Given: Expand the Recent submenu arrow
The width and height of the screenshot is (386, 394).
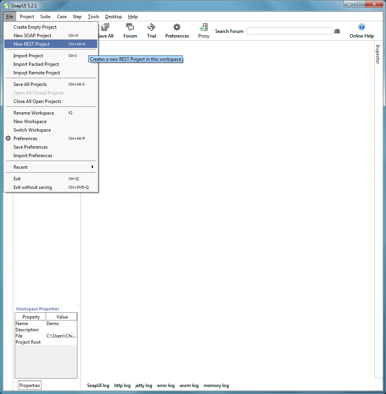Looking at the screenshot, I should coord(93,167).
